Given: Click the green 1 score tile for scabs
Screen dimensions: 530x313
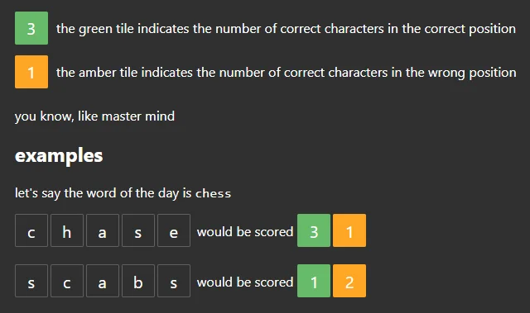Looking at the screenshot, I should tap(314, 281).
